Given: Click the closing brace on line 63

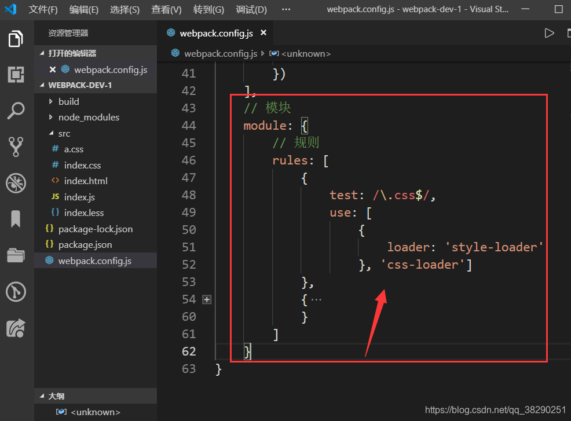Looking at the screenshot, I should [218, 369].
